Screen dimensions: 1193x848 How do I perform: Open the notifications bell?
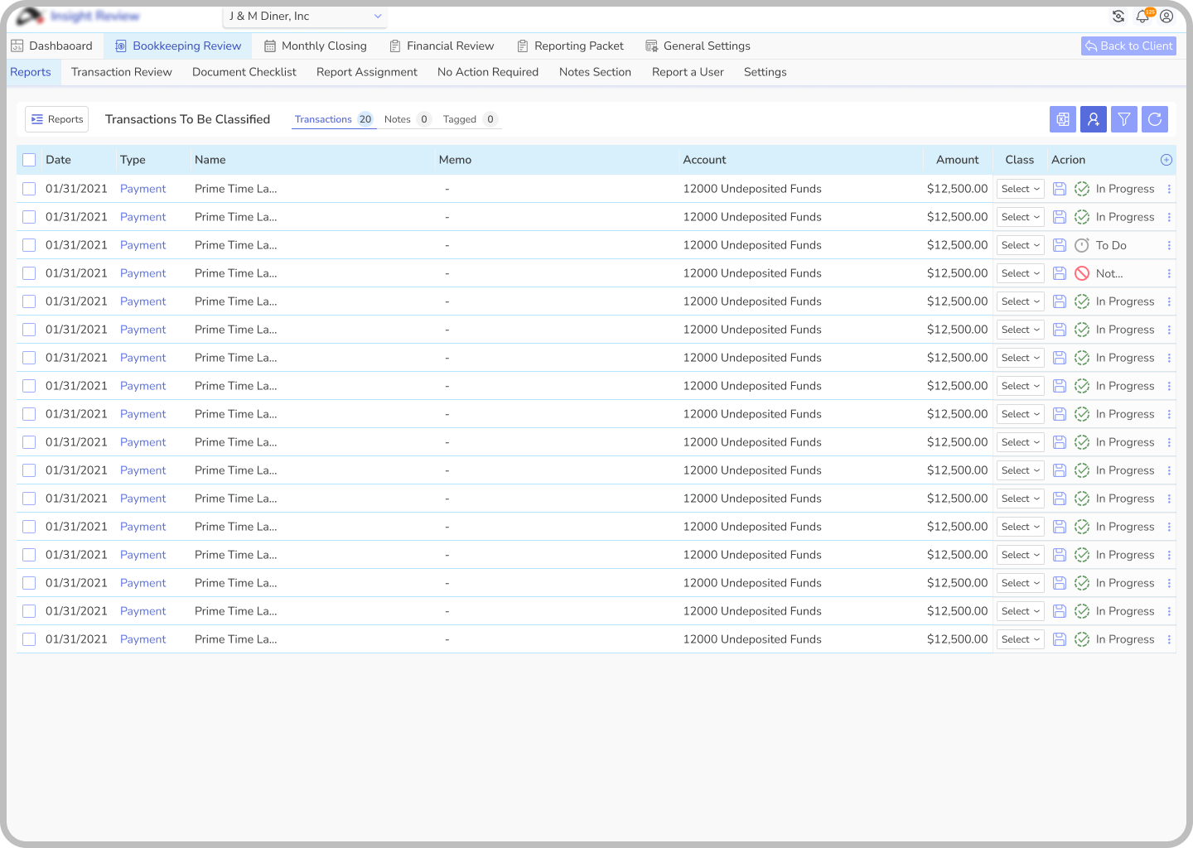coord(1142,17)
